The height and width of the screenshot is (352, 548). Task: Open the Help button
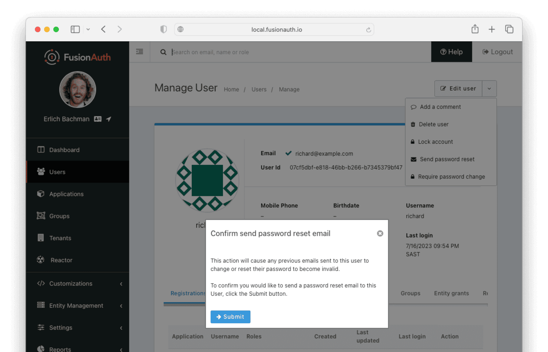click(451, 52)
